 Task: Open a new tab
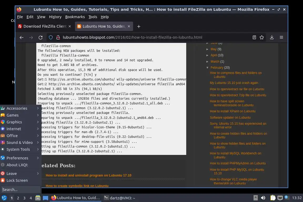[139, 27]
